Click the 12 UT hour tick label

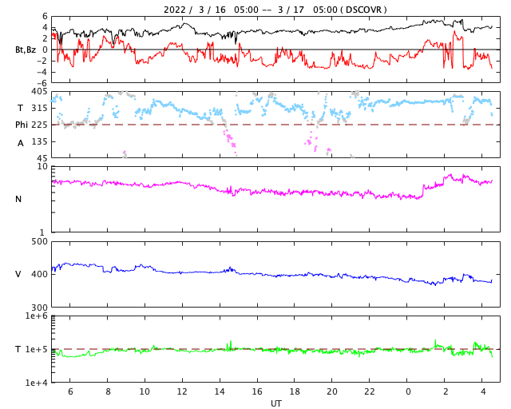click(182, 391)
